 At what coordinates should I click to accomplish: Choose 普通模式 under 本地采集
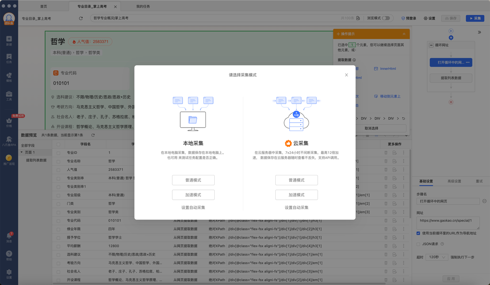click(x=193, y=180)
